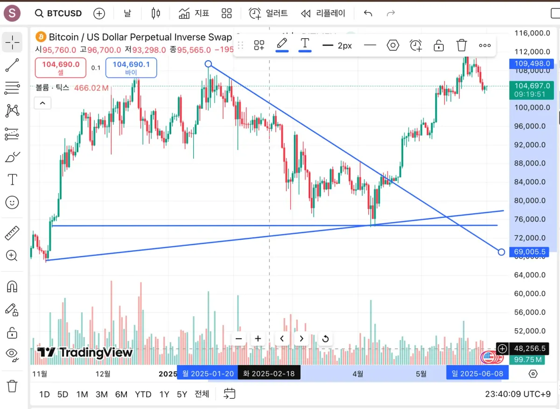Add symbol with plus circle icon
The width and height of the screenshot is (560, 409).
click(x=99, y=14)
